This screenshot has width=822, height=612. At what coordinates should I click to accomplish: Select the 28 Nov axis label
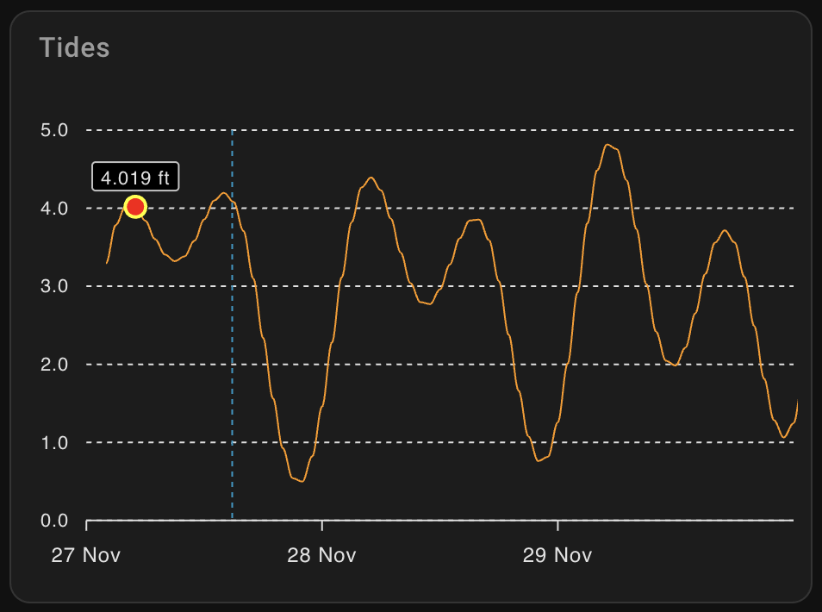coord(323,556)
